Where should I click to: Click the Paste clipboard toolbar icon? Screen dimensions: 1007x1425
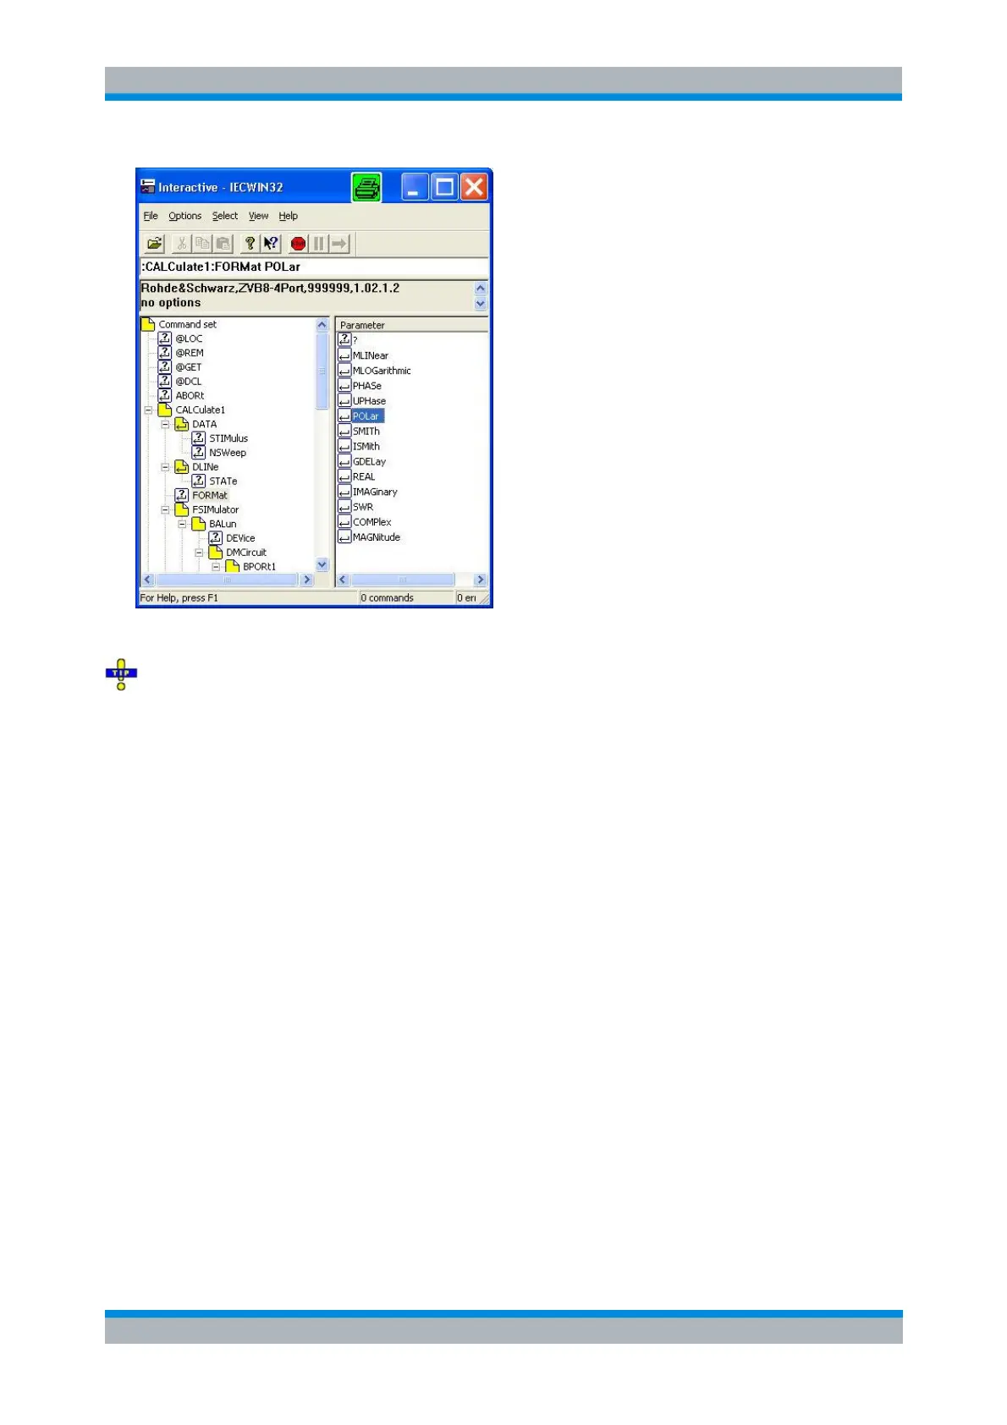click(x=223, y=244)
